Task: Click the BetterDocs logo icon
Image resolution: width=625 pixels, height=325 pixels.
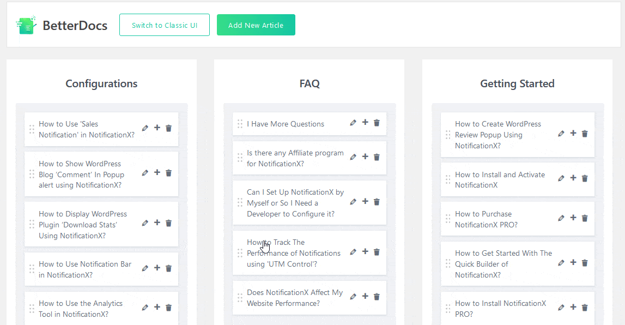Action: coord(26,25)
